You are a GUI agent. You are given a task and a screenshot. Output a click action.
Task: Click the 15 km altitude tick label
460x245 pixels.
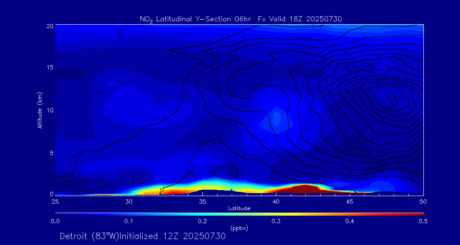[49, 68]
